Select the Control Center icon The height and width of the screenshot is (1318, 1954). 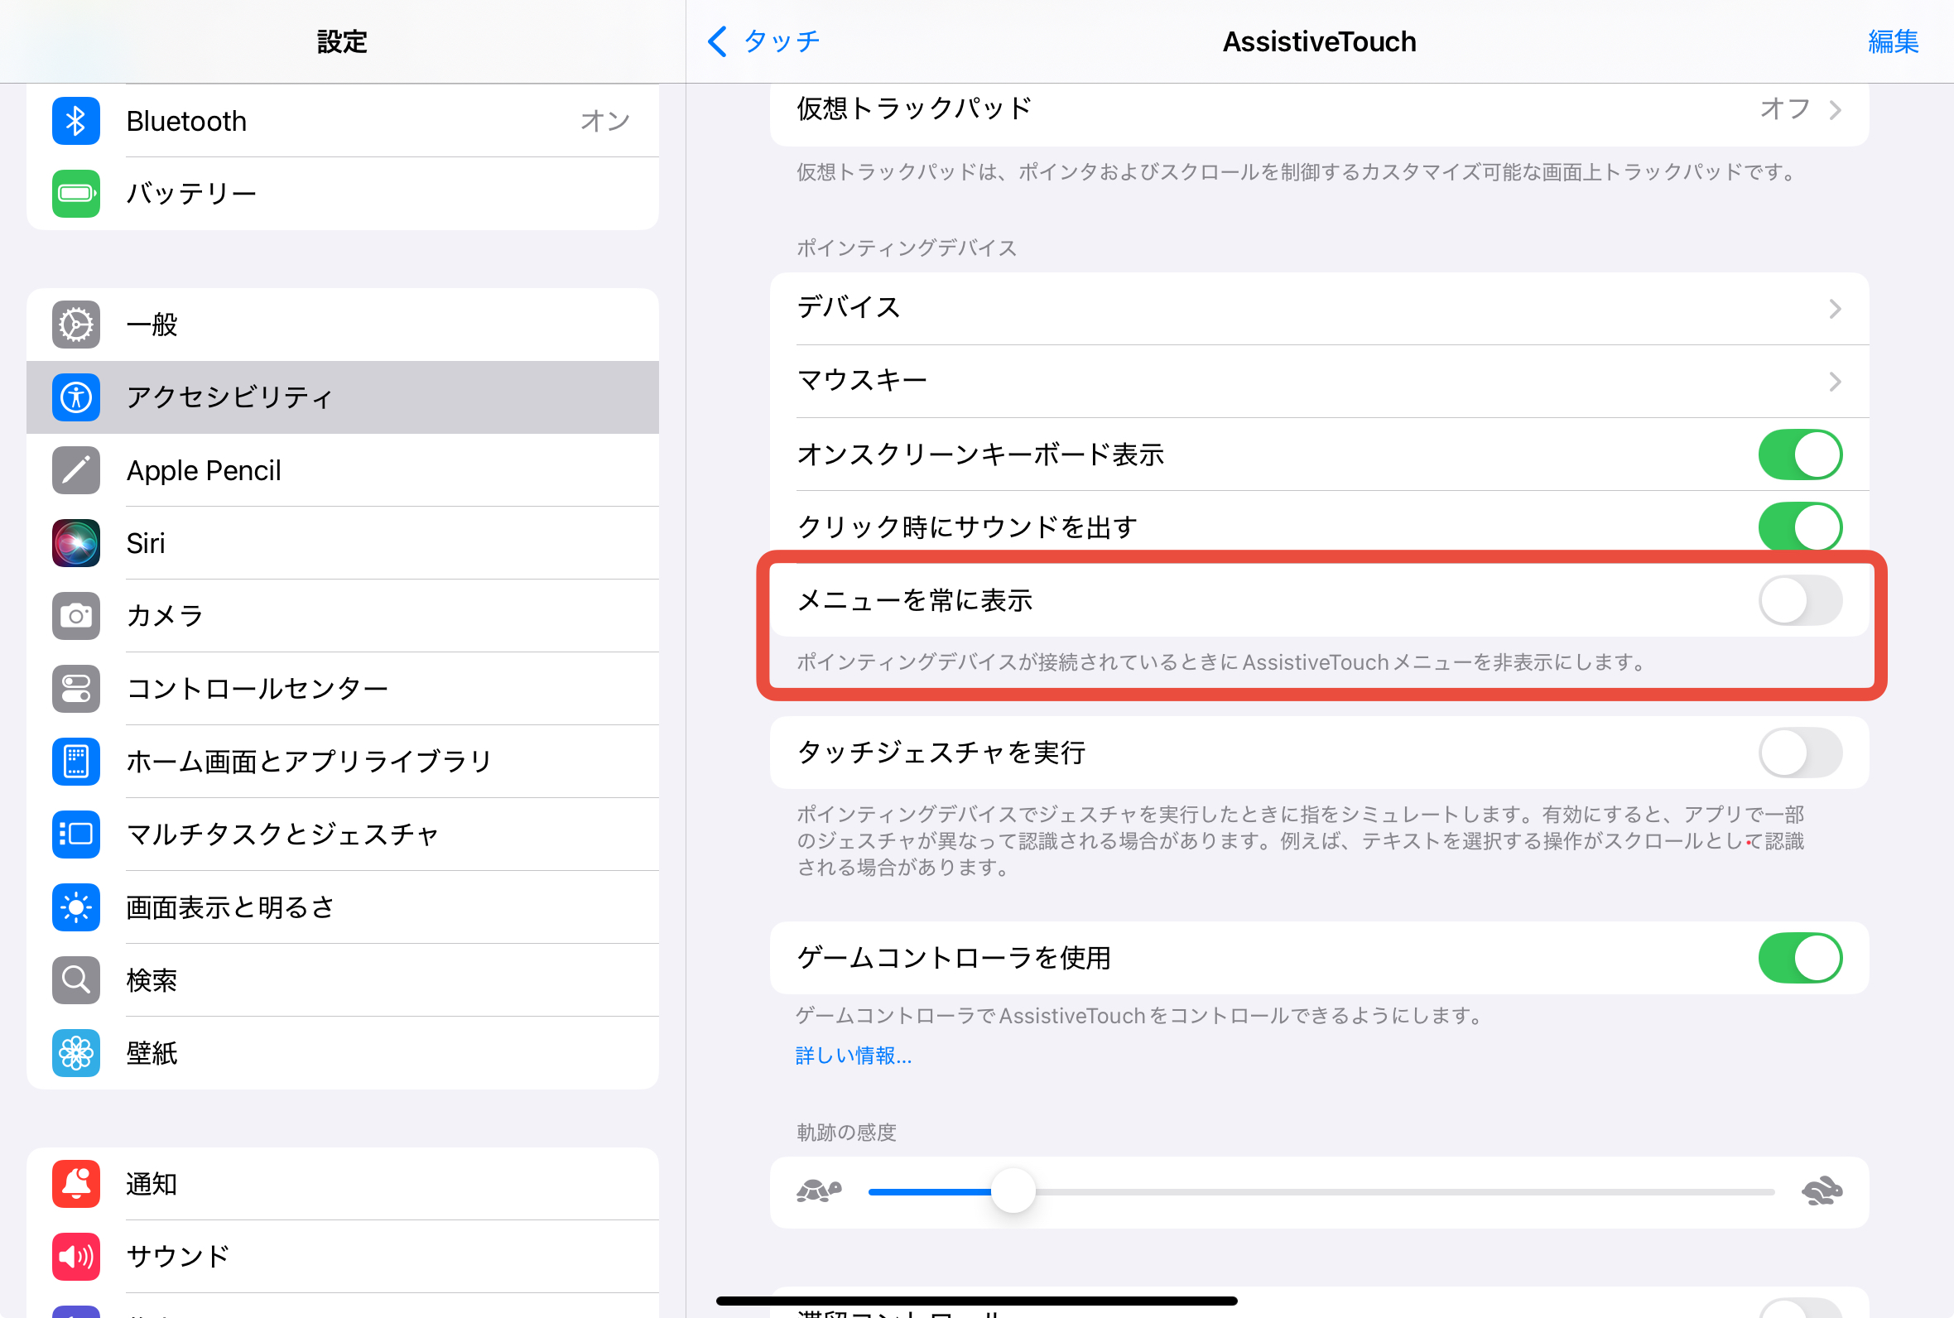pyautogui.click(x=75, y=689)
